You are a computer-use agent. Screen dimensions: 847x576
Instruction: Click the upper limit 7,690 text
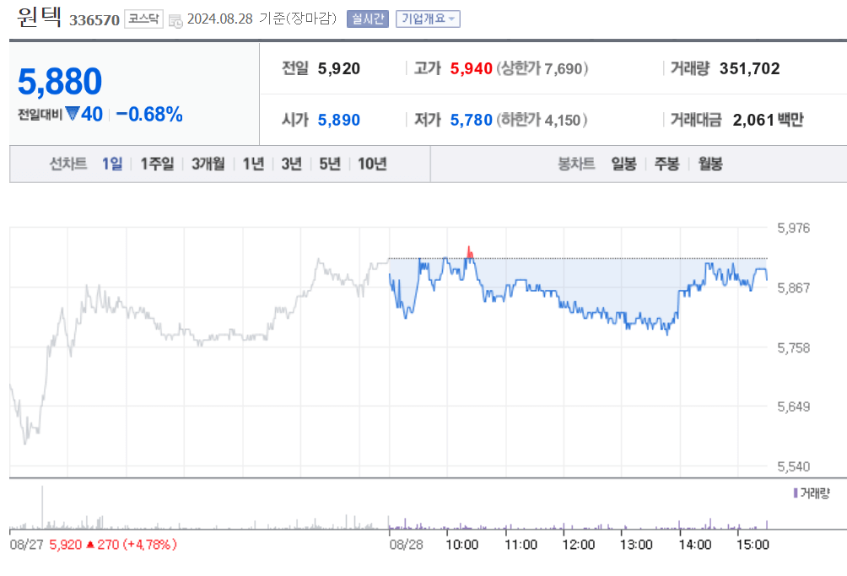coord(542,68)
